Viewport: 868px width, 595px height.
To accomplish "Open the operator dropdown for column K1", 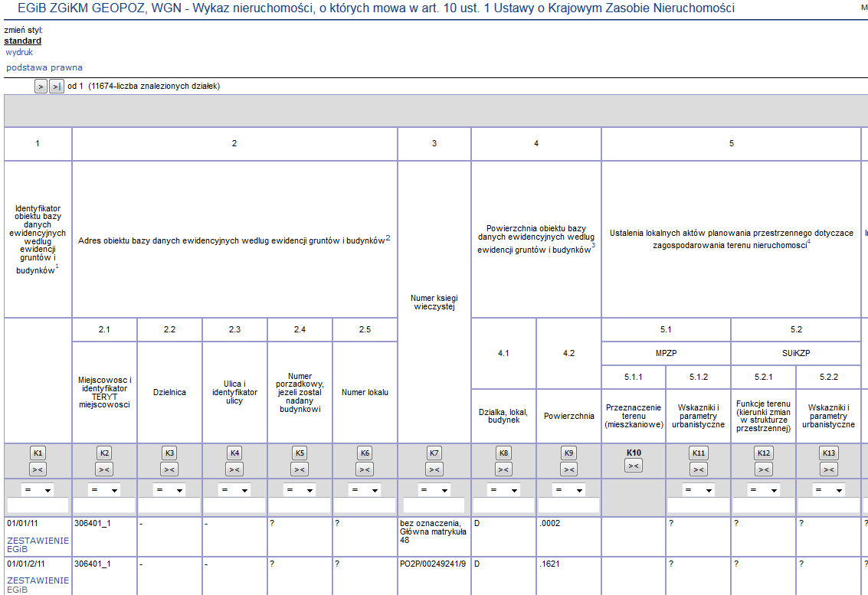I will click(38, 490).
